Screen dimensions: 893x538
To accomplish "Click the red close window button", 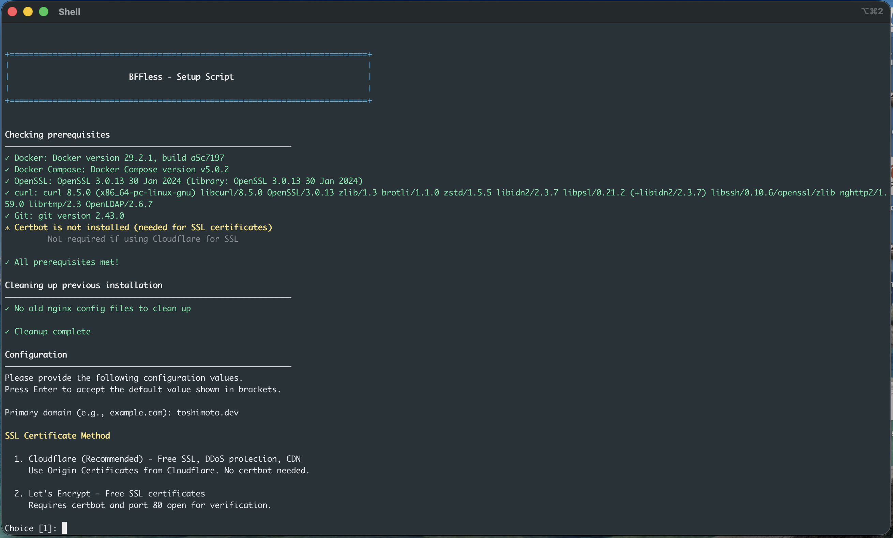I will 12,12.
